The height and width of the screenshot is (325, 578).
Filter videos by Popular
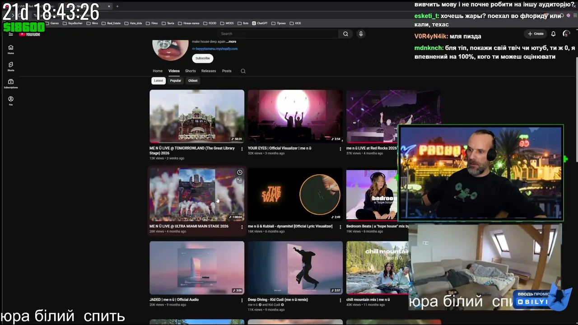(176, 81)
